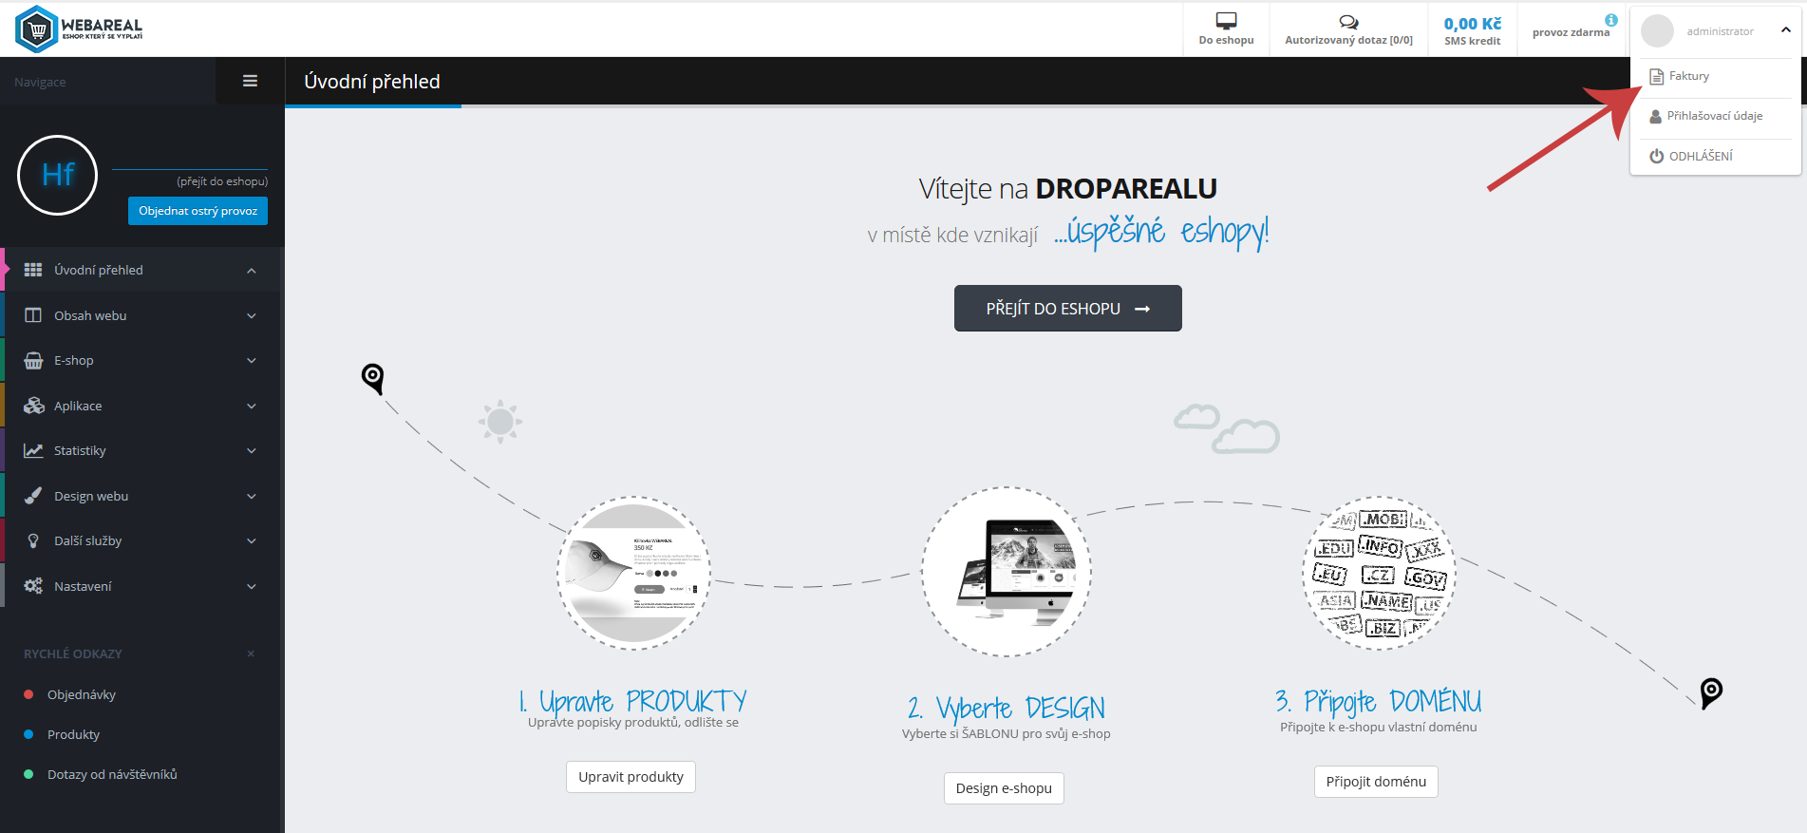Click the blue dot beside Produkty
Image resolution: width=1807 pixels, height=833 pixels.
tap(28, 734)
